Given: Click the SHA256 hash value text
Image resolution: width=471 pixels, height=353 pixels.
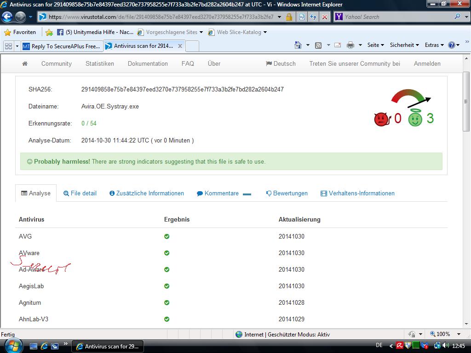Looking at the screenshot, I should pyautogui.click(x=182, y=89).
